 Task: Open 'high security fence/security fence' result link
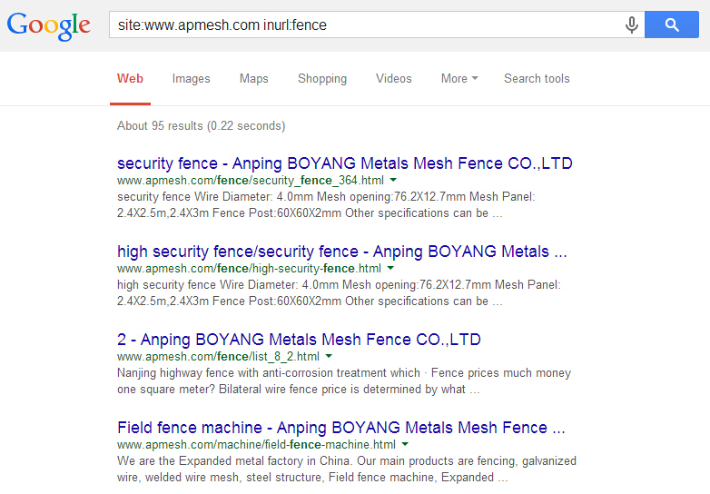(342, 252)
